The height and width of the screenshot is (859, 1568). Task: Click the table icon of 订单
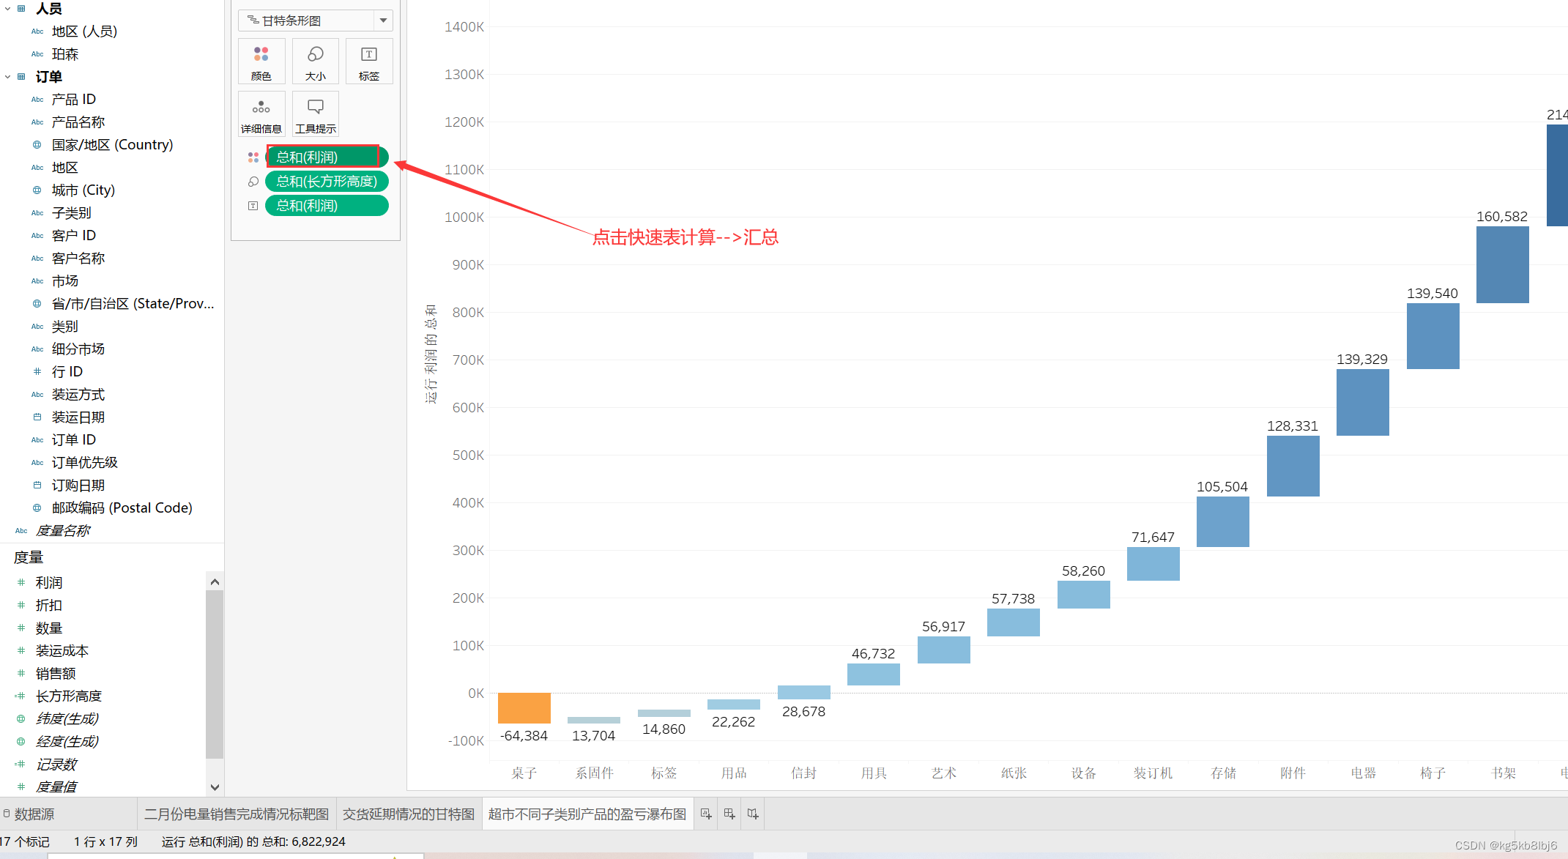pos(21,77)
